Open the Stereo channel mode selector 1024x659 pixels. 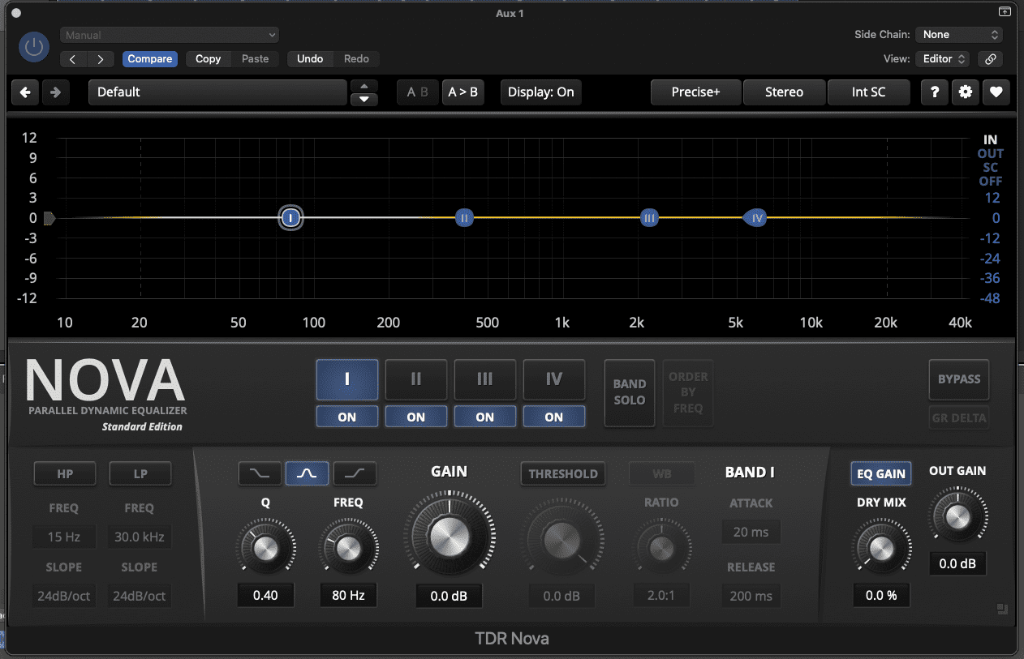[x=784, y=92]
